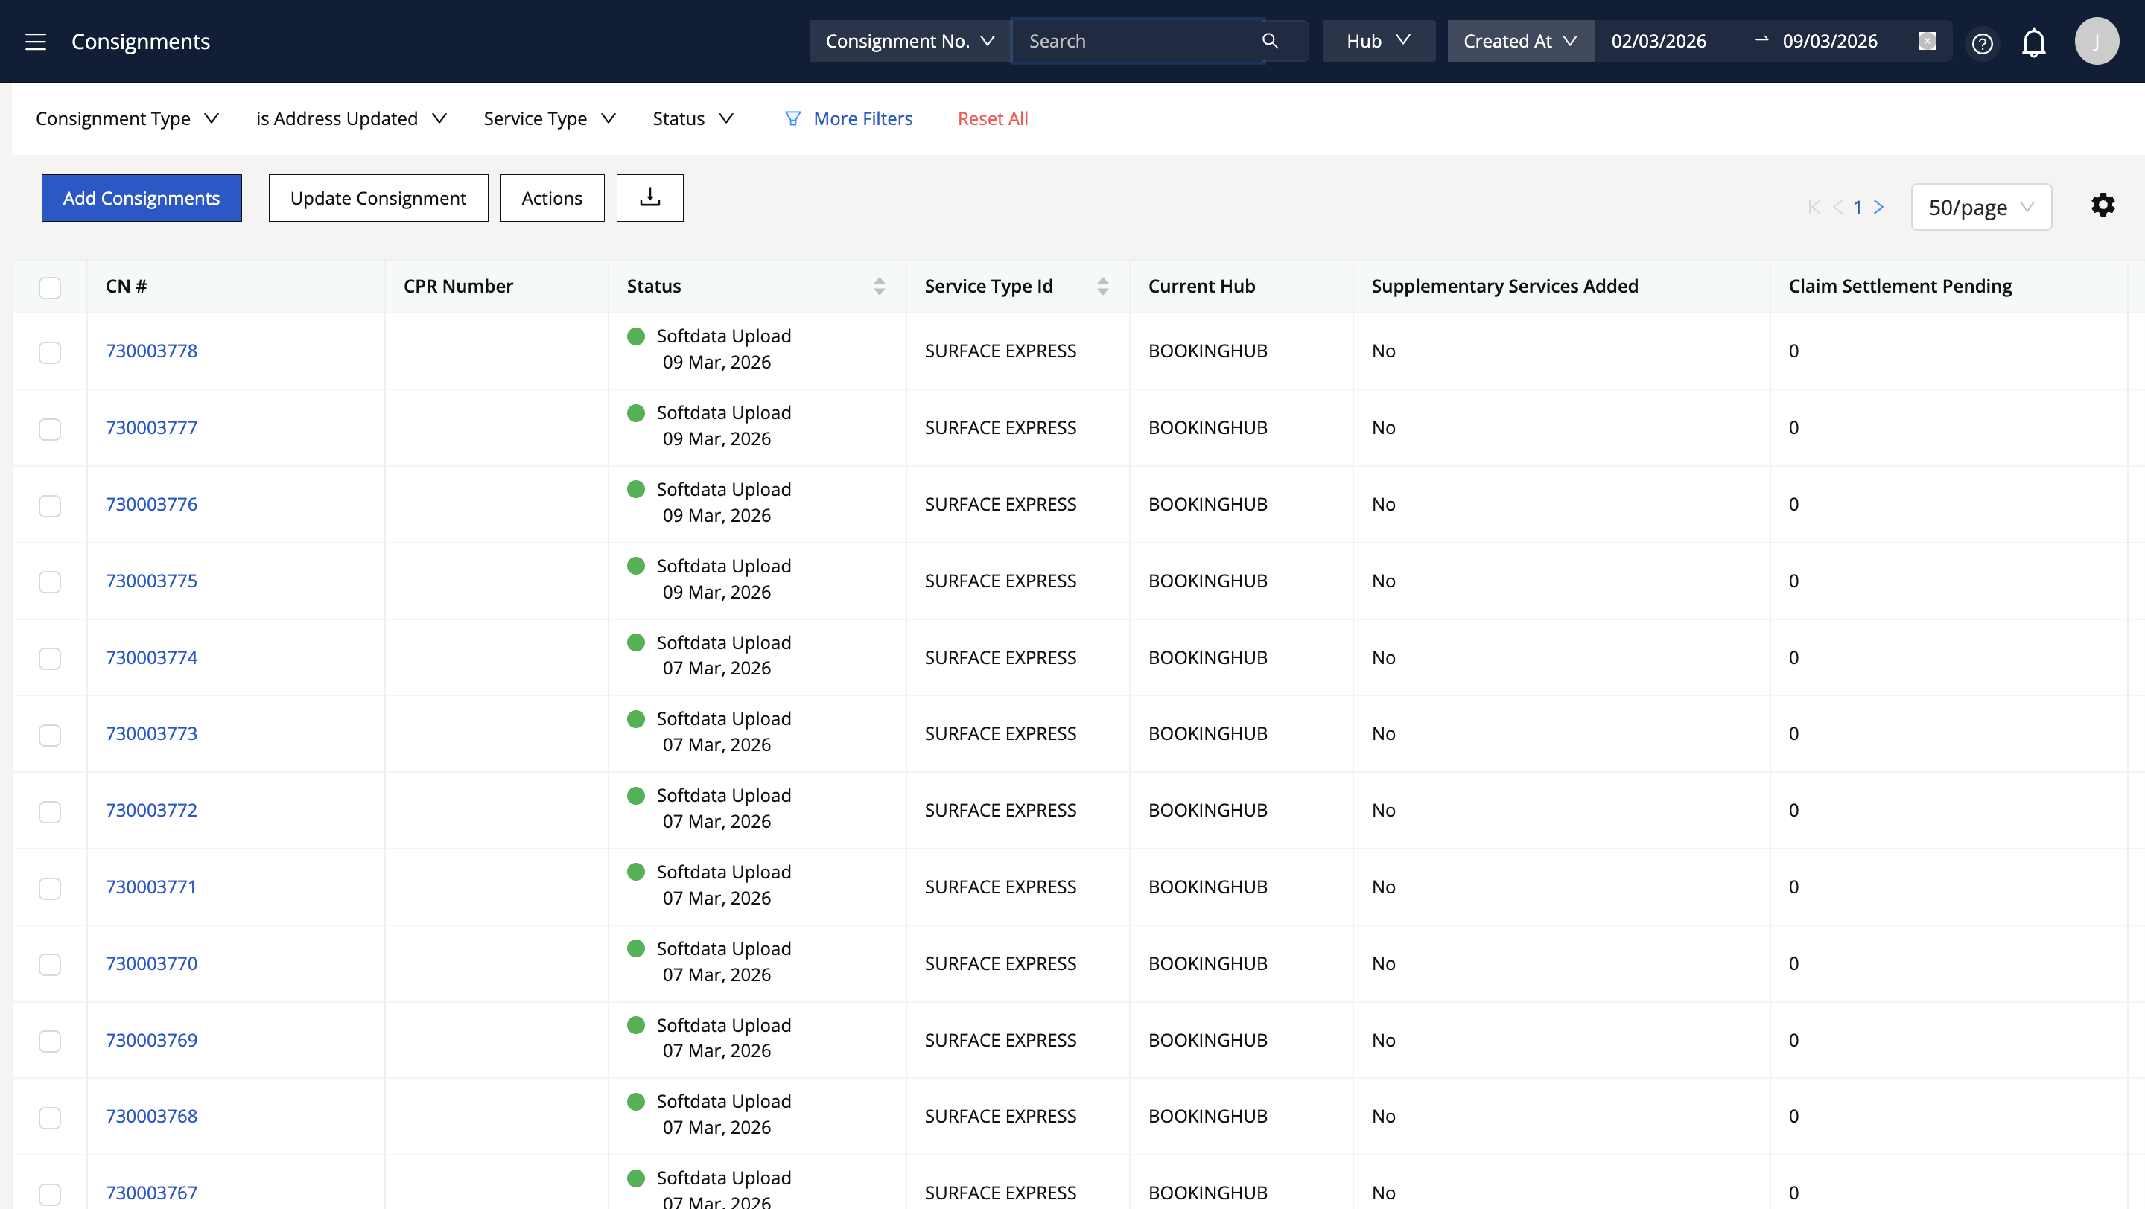Click the search magnifier icon
This screenshot has width=2145, height=1209.
[x=1269, y=41]
